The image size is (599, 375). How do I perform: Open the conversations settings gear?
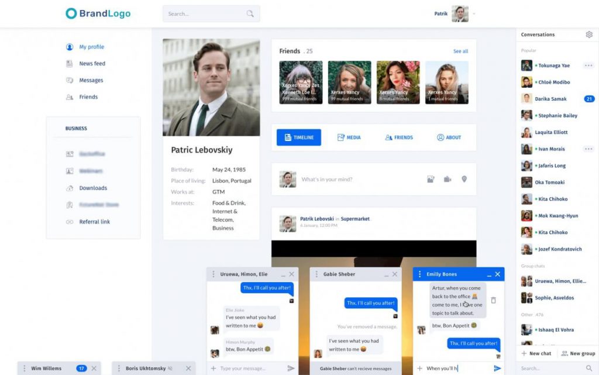click(589, 35)
